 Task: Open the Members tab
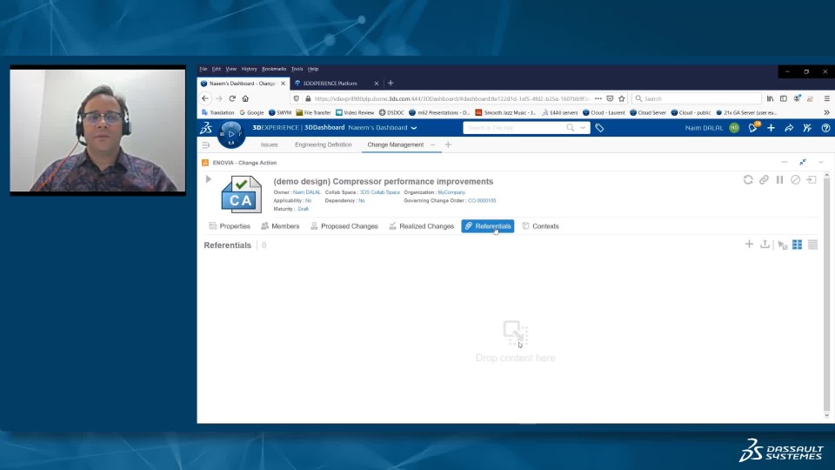[x=280, y=226]
